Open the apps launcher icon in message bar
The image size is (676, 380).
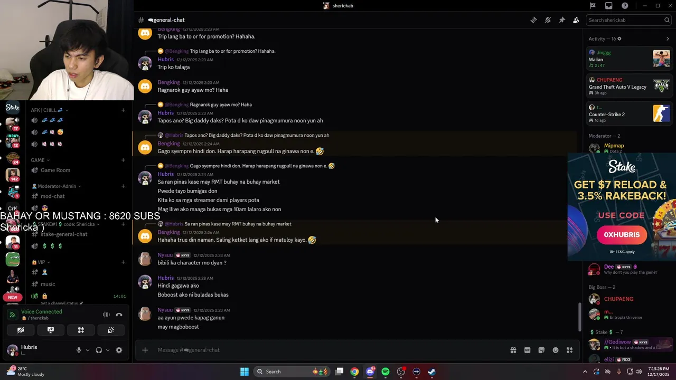coord(569,350)
